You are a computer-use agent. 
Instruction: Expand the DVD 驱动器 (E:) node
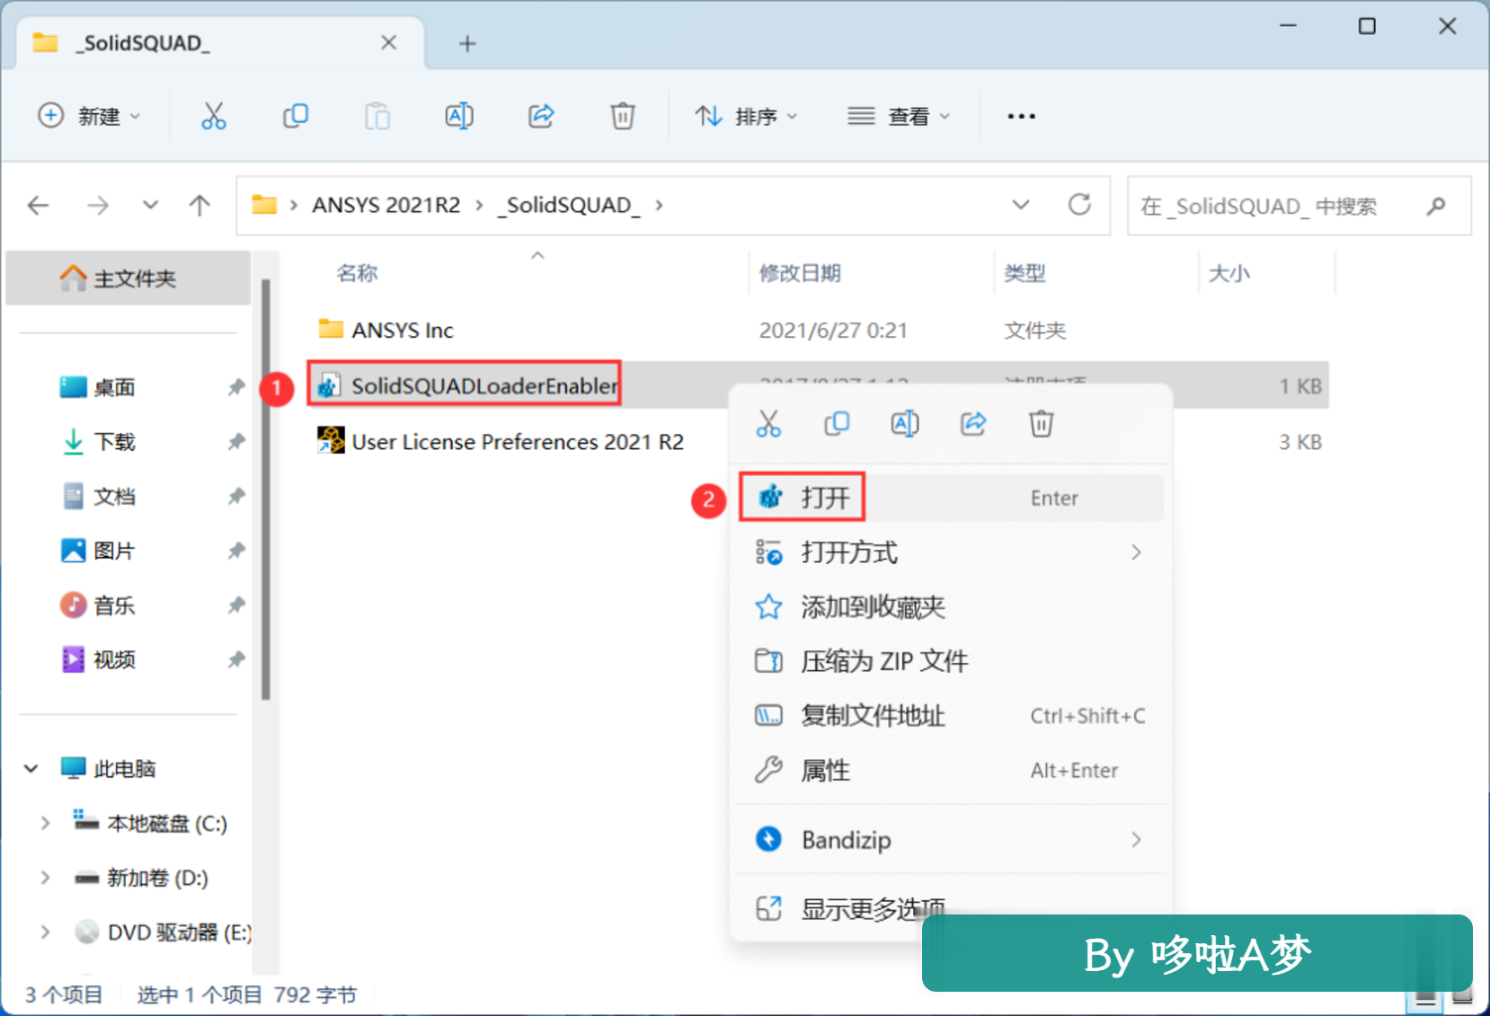coord(45,932)
